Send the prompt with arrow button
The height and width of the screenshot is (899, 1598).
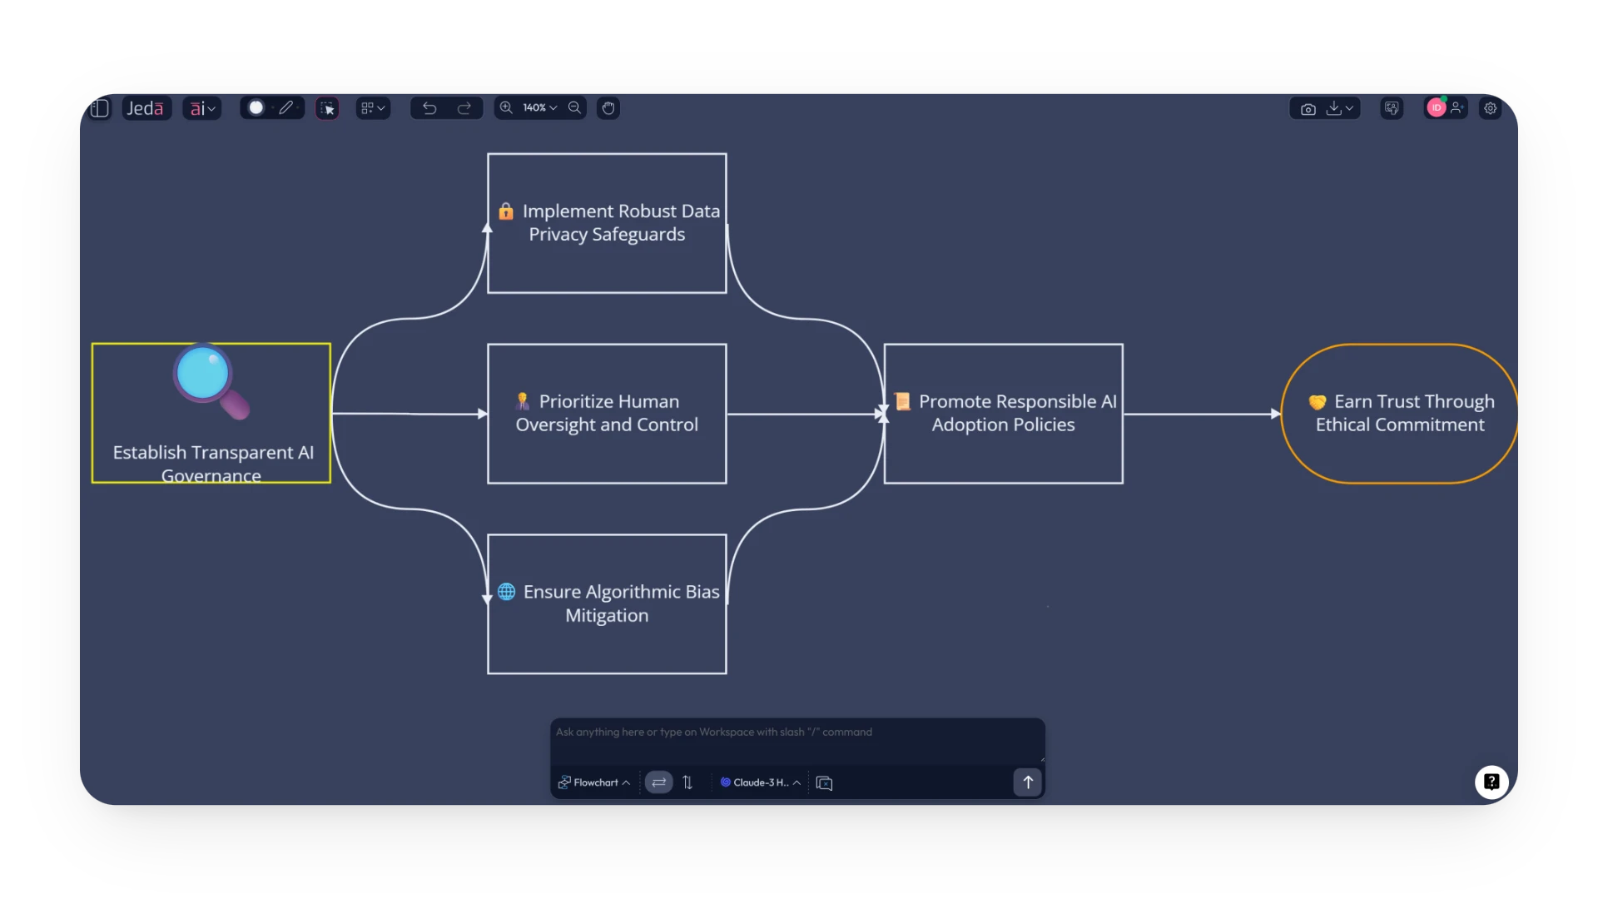(x=1028, y=782)
